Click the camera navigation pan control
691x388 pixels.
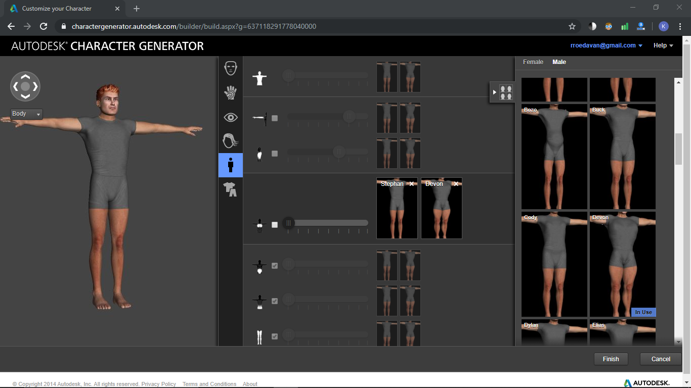pos(25,86)
